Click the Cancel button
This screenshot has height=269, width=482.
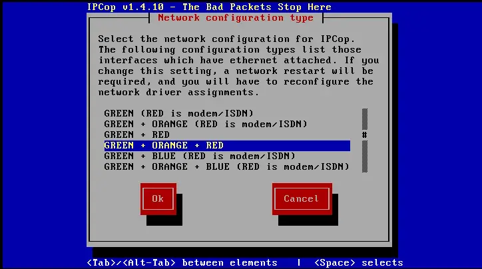[302, 199]
